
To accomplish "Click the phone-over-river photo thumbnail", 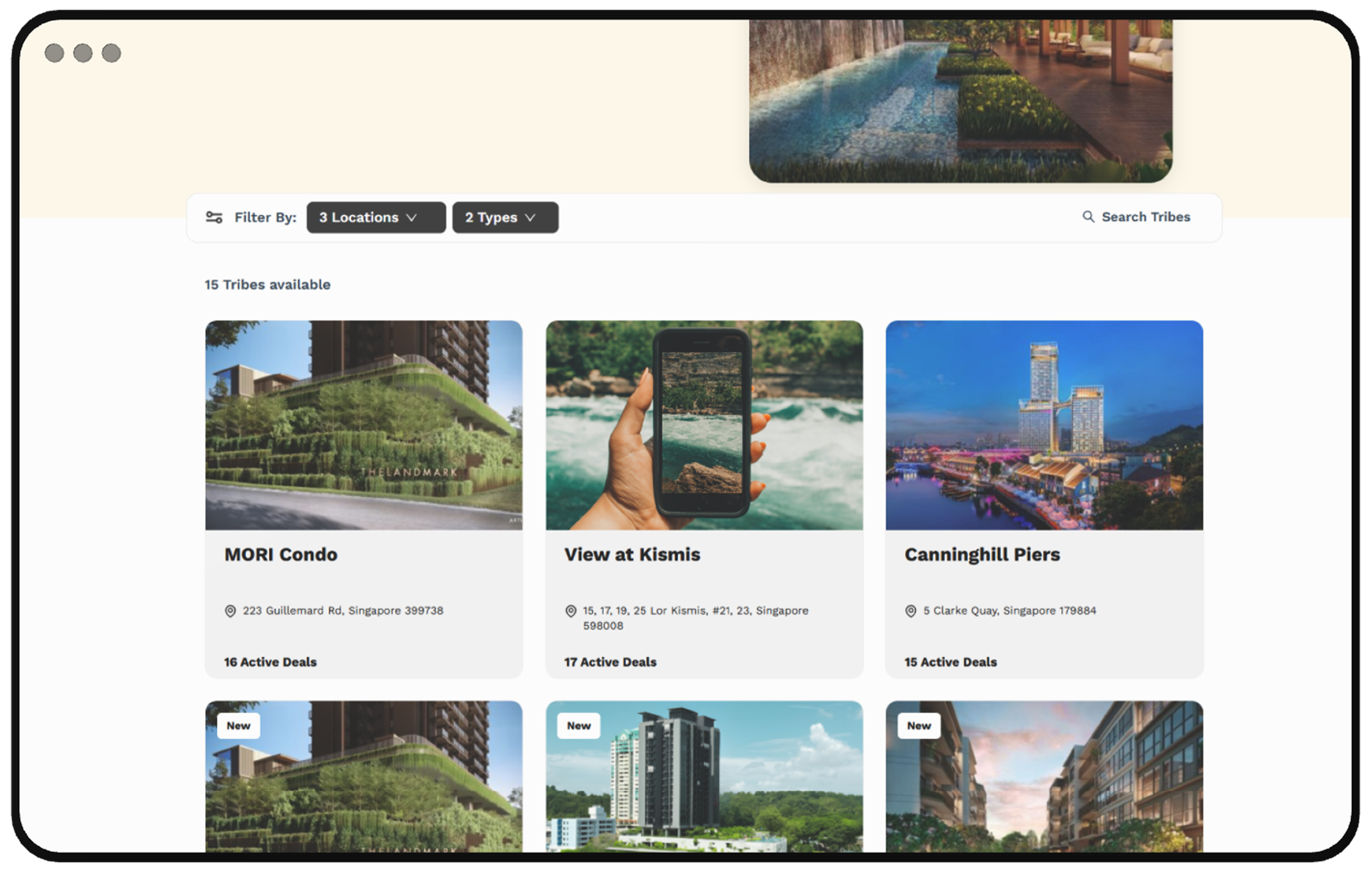I will tap(704, 425).
